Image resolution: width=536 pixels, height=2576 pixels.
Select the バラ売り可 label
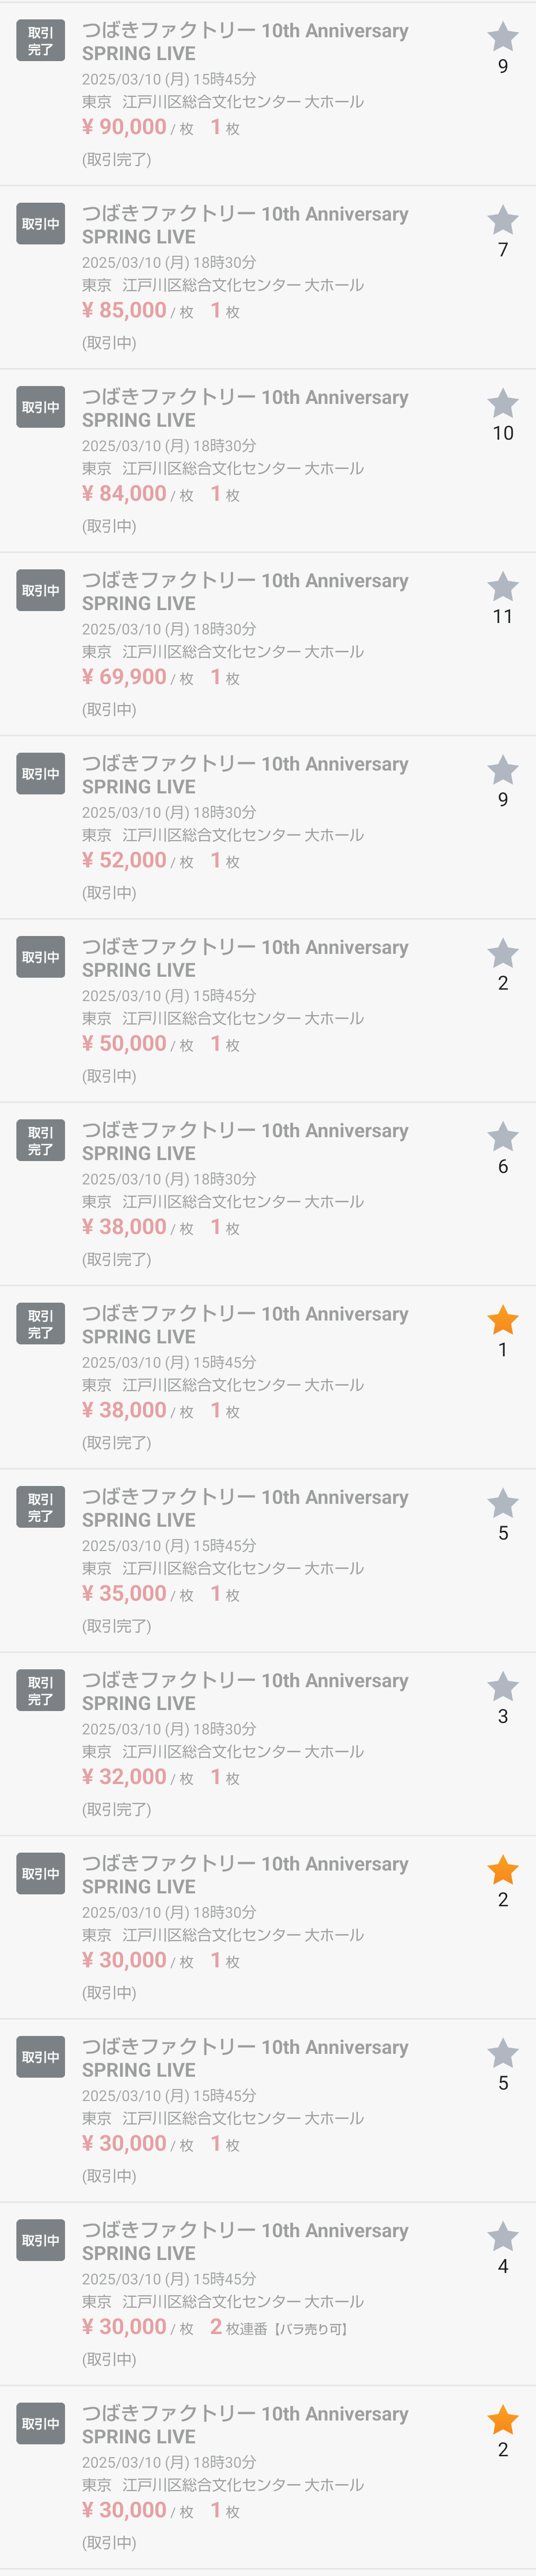click(310, 2329)
